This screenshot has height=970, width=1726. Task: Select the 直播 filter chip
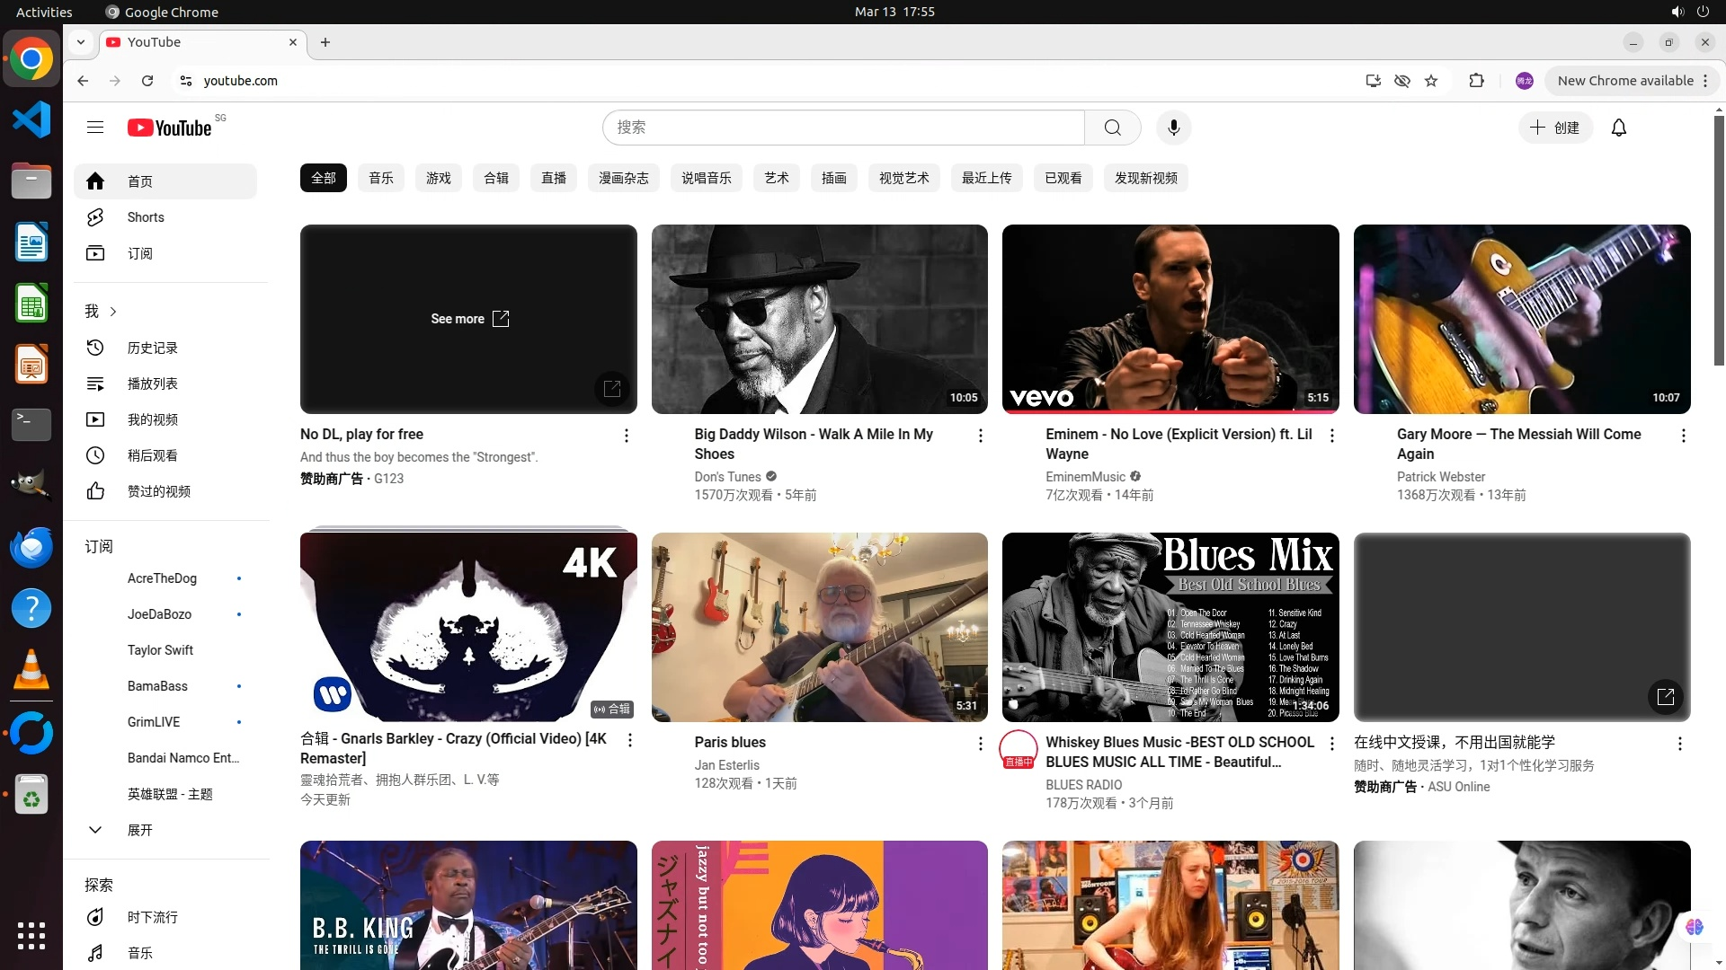[553, 178]
